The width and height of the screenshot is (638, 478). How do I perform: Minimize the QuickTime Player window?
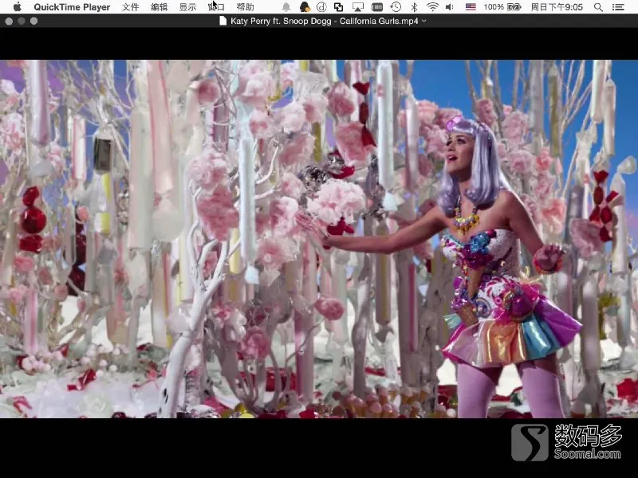click(22, 22)
